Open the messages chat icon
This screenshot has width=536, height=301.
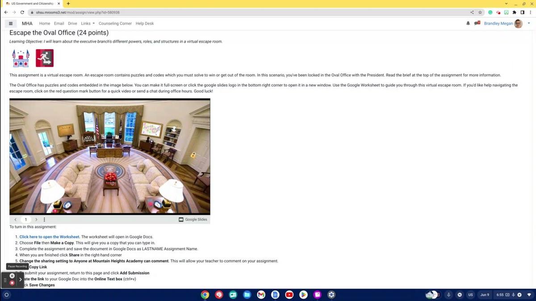point(477,23)
